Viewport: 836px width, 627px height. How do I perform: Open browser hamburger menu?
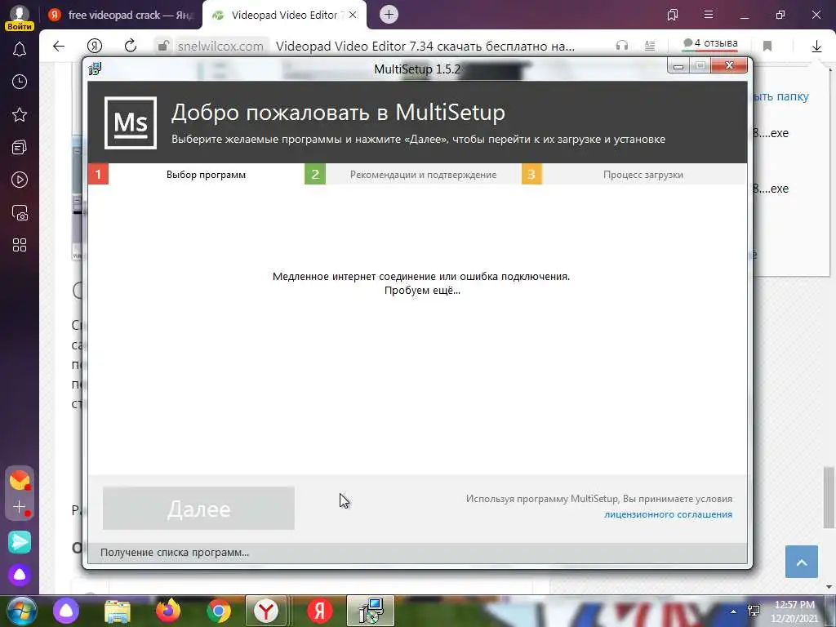click(x=709, y=15)
